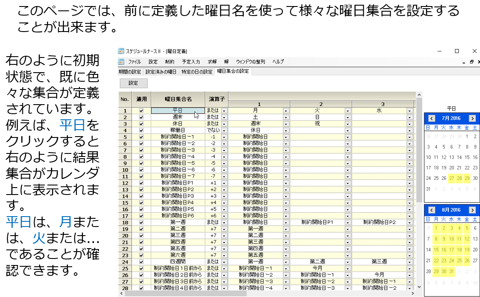Image resolution: width=480 pixels, height=297 pixels.
Task: Click the 設定 button above the table
Action: pos(134,83)
